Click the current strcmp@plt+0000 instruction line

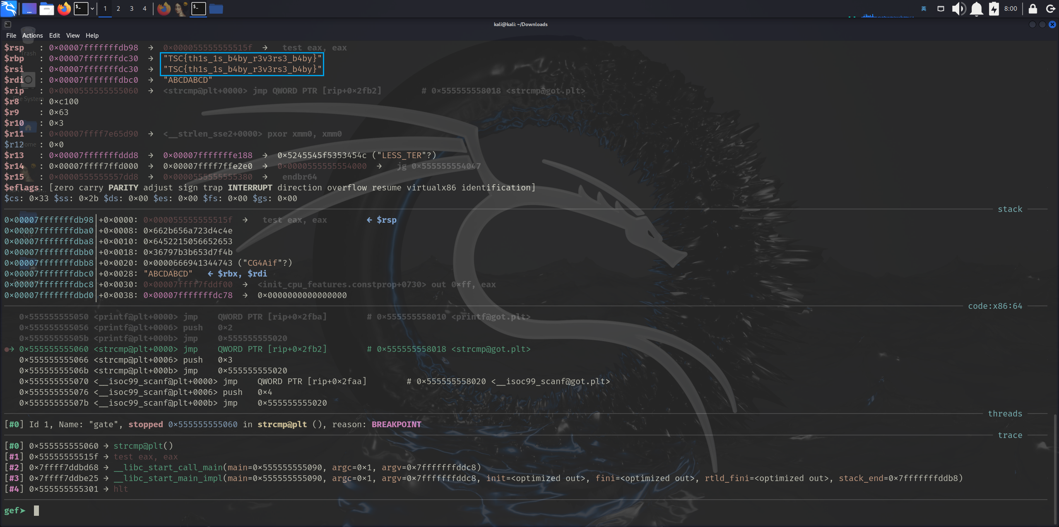click(274, 349)
